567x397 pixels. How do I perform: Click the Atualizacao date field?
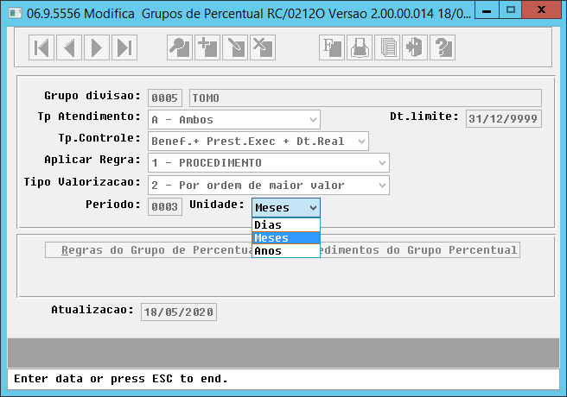click(x=179, y=312)
